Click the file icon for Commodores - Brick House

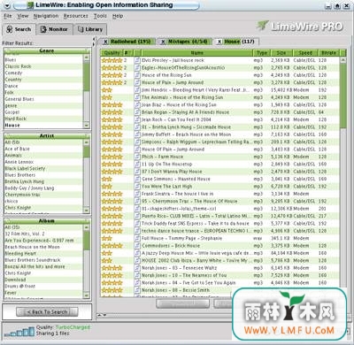tap(137, 246)
